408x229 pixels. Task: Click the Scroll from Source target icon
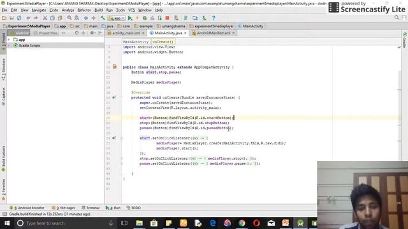(x=76, y=33)
